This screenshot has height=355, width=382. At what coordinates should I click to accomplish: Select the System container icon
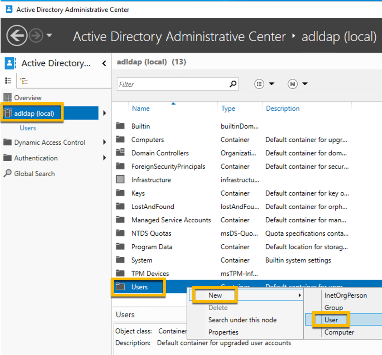coord(120,259)
